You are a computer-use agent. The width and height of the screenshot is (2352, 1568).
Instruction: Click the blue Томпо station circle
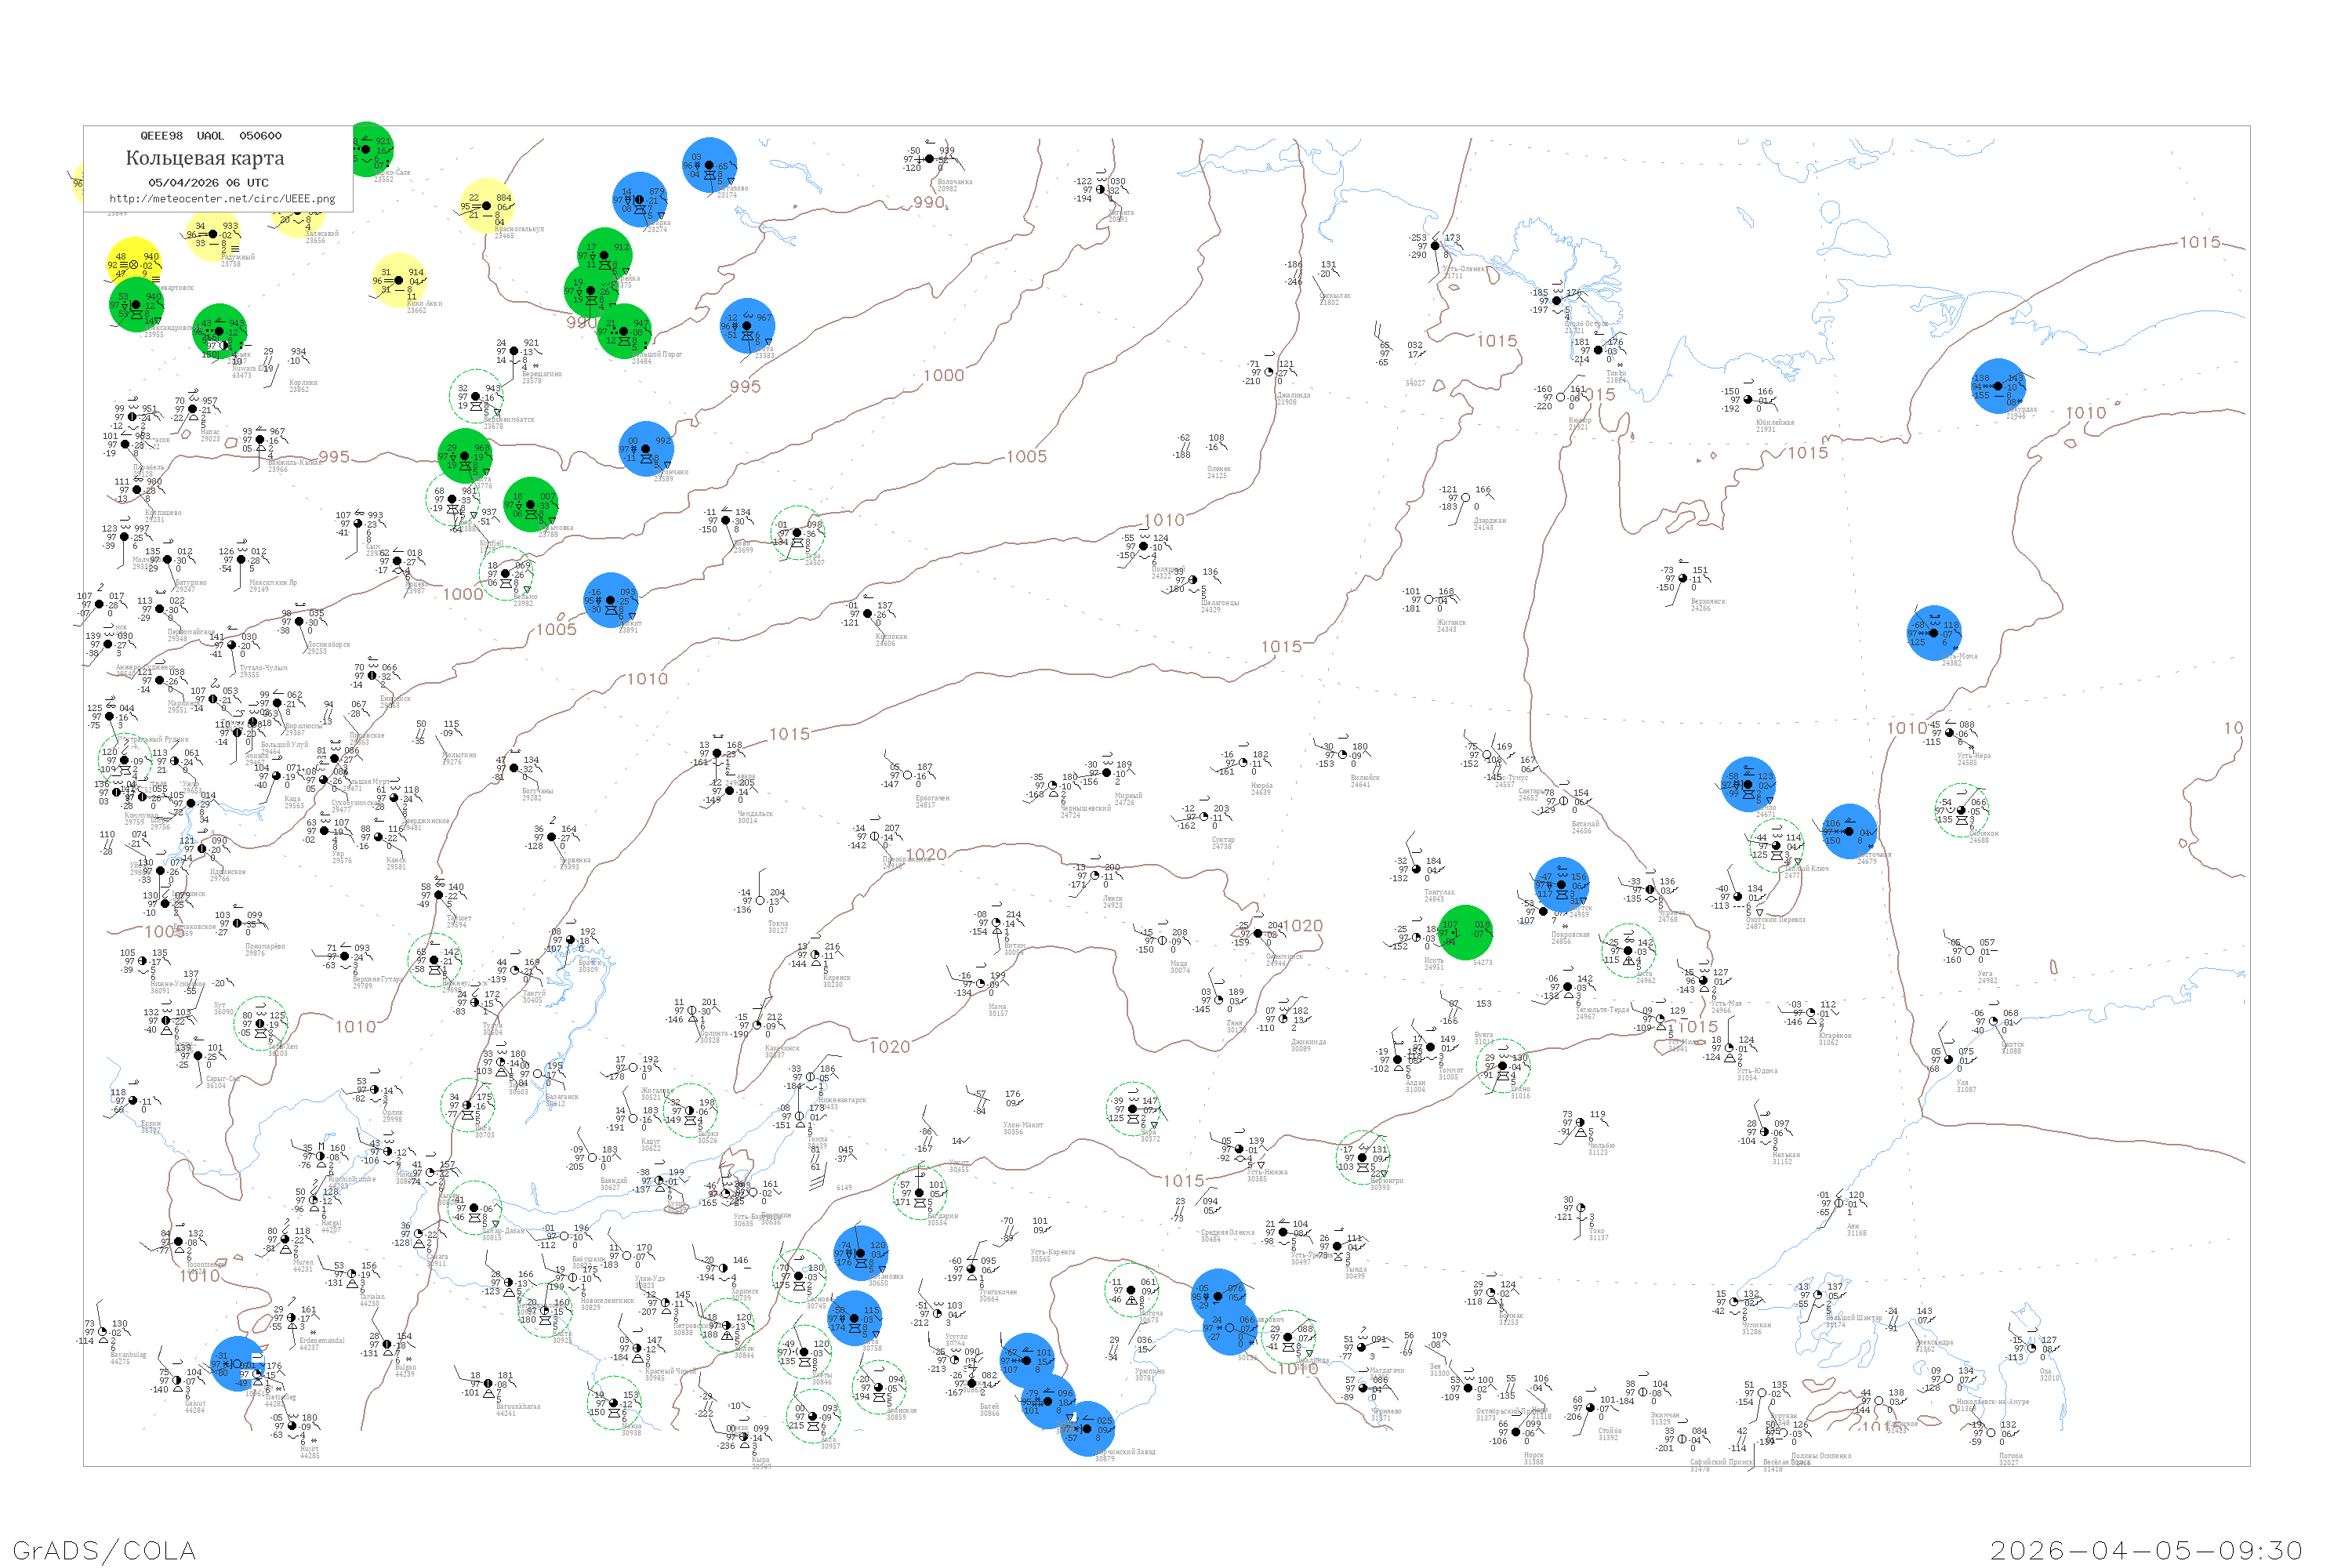(1748, 784)
